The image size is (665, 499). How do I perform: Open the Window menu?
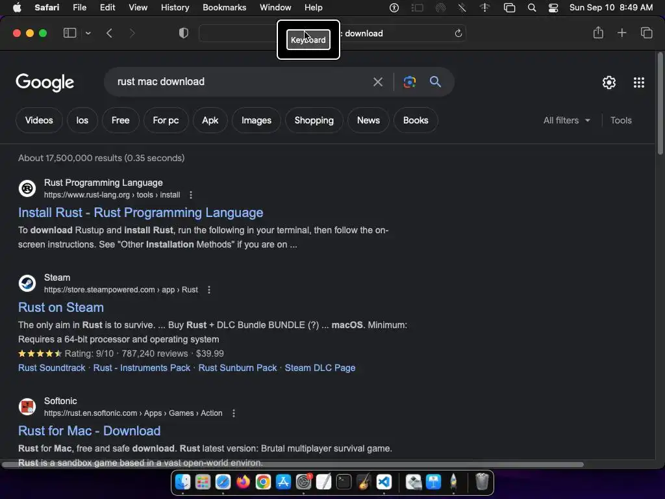(x=275, y=7)
